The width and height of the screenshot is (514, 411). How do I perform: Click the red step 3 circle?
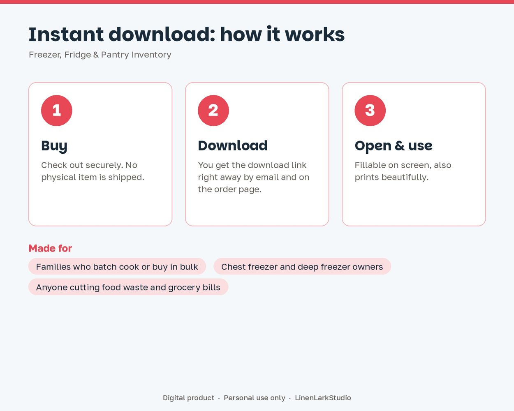[370, 111]
